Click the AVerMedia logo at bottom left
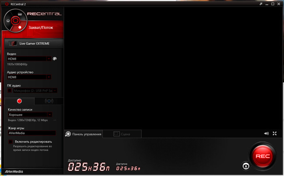The height and width of the screenshot is (176, 284). click(14, 172)
